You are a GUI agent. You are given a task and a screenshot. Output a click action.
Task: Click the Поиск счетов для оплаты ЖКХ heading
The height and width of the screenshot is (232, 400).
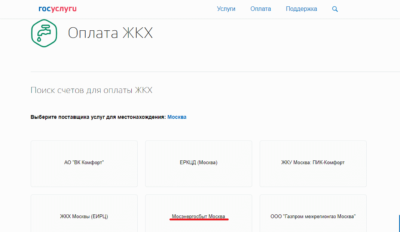(91, 90)
